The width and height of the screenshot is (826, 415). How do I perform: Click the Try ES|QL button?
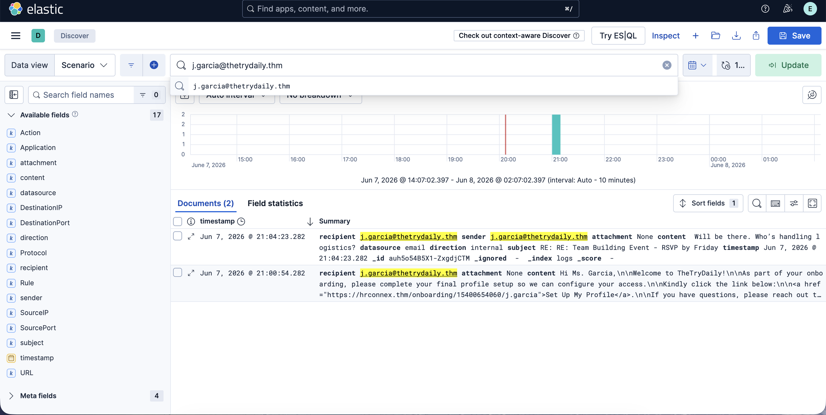click(618, 36)
